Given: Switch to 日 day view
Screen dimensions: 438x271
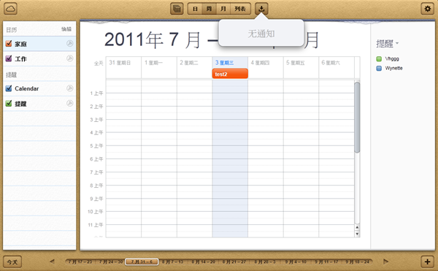Looking at the screenshot, I should point(195,9).
